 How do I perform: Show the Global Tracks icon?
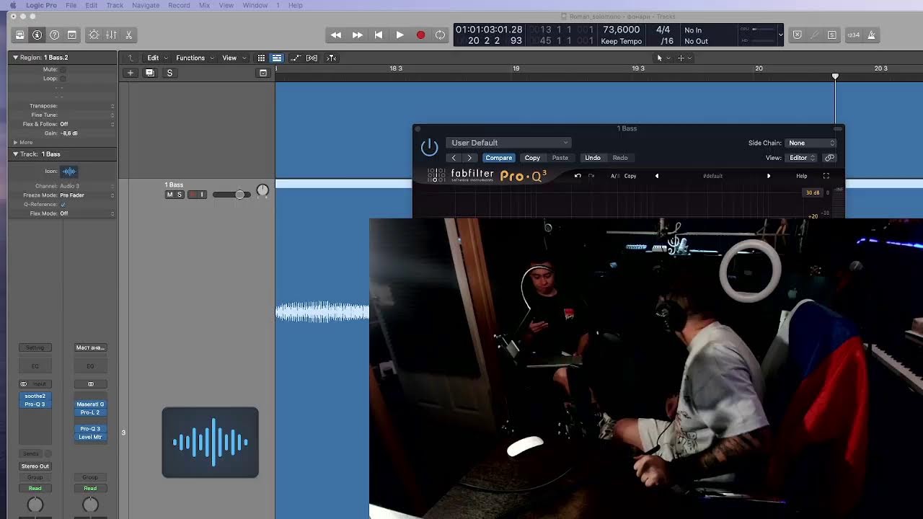point(263,73)
